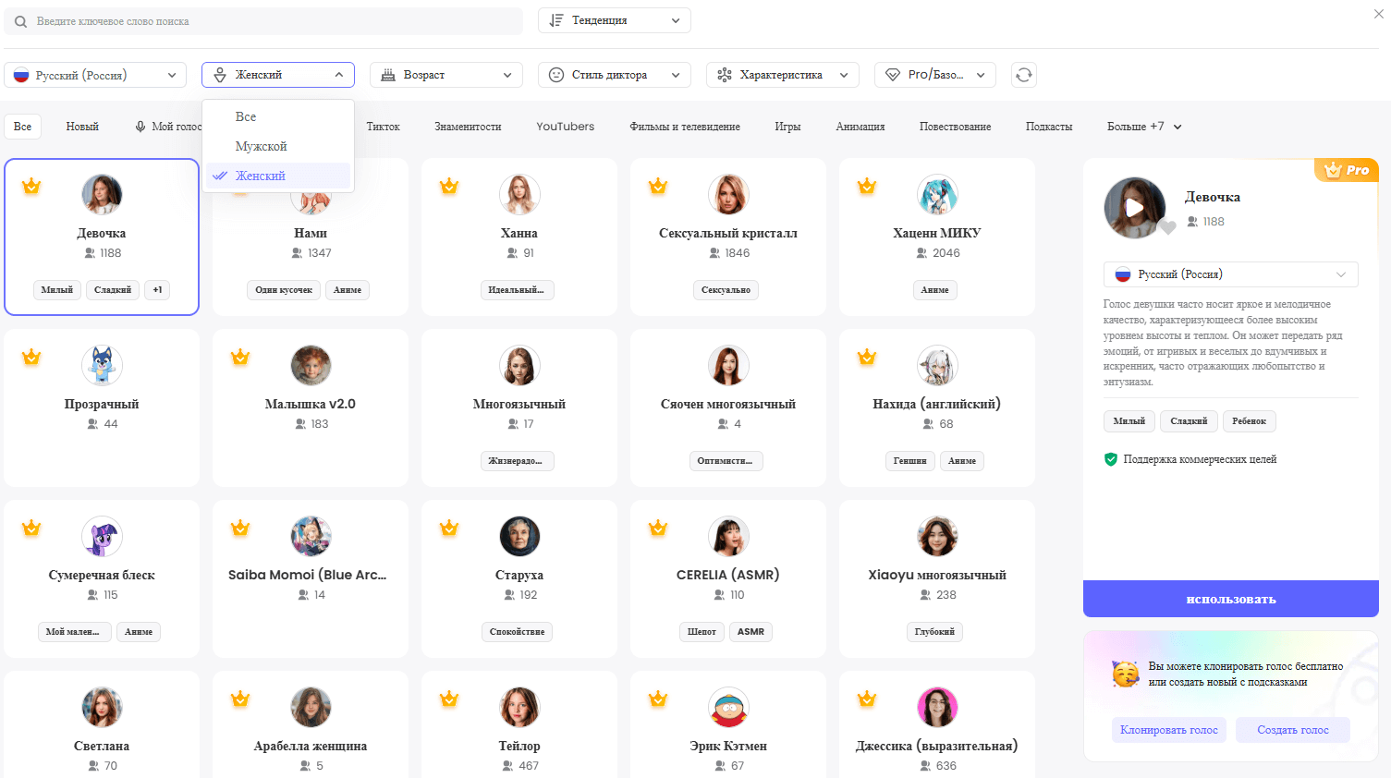Click the Сладкий tag on Девочка card

coord(113,290)
